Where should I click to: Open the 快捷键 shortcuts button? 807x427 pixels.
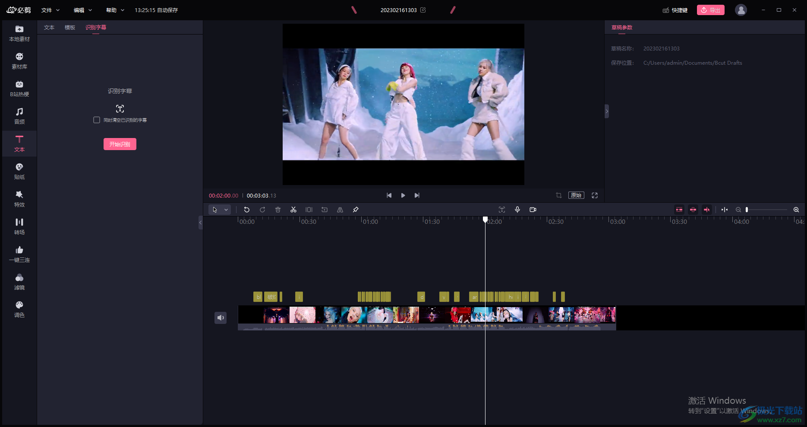[675, 10]
